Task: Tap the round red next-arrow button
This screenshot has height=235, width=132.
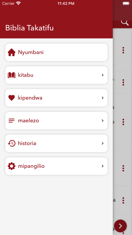Action: click(x=121, y=226)
